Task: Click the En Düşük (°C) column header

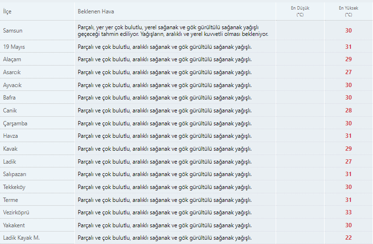Action: pyautogui.click(x=300, y=11)
